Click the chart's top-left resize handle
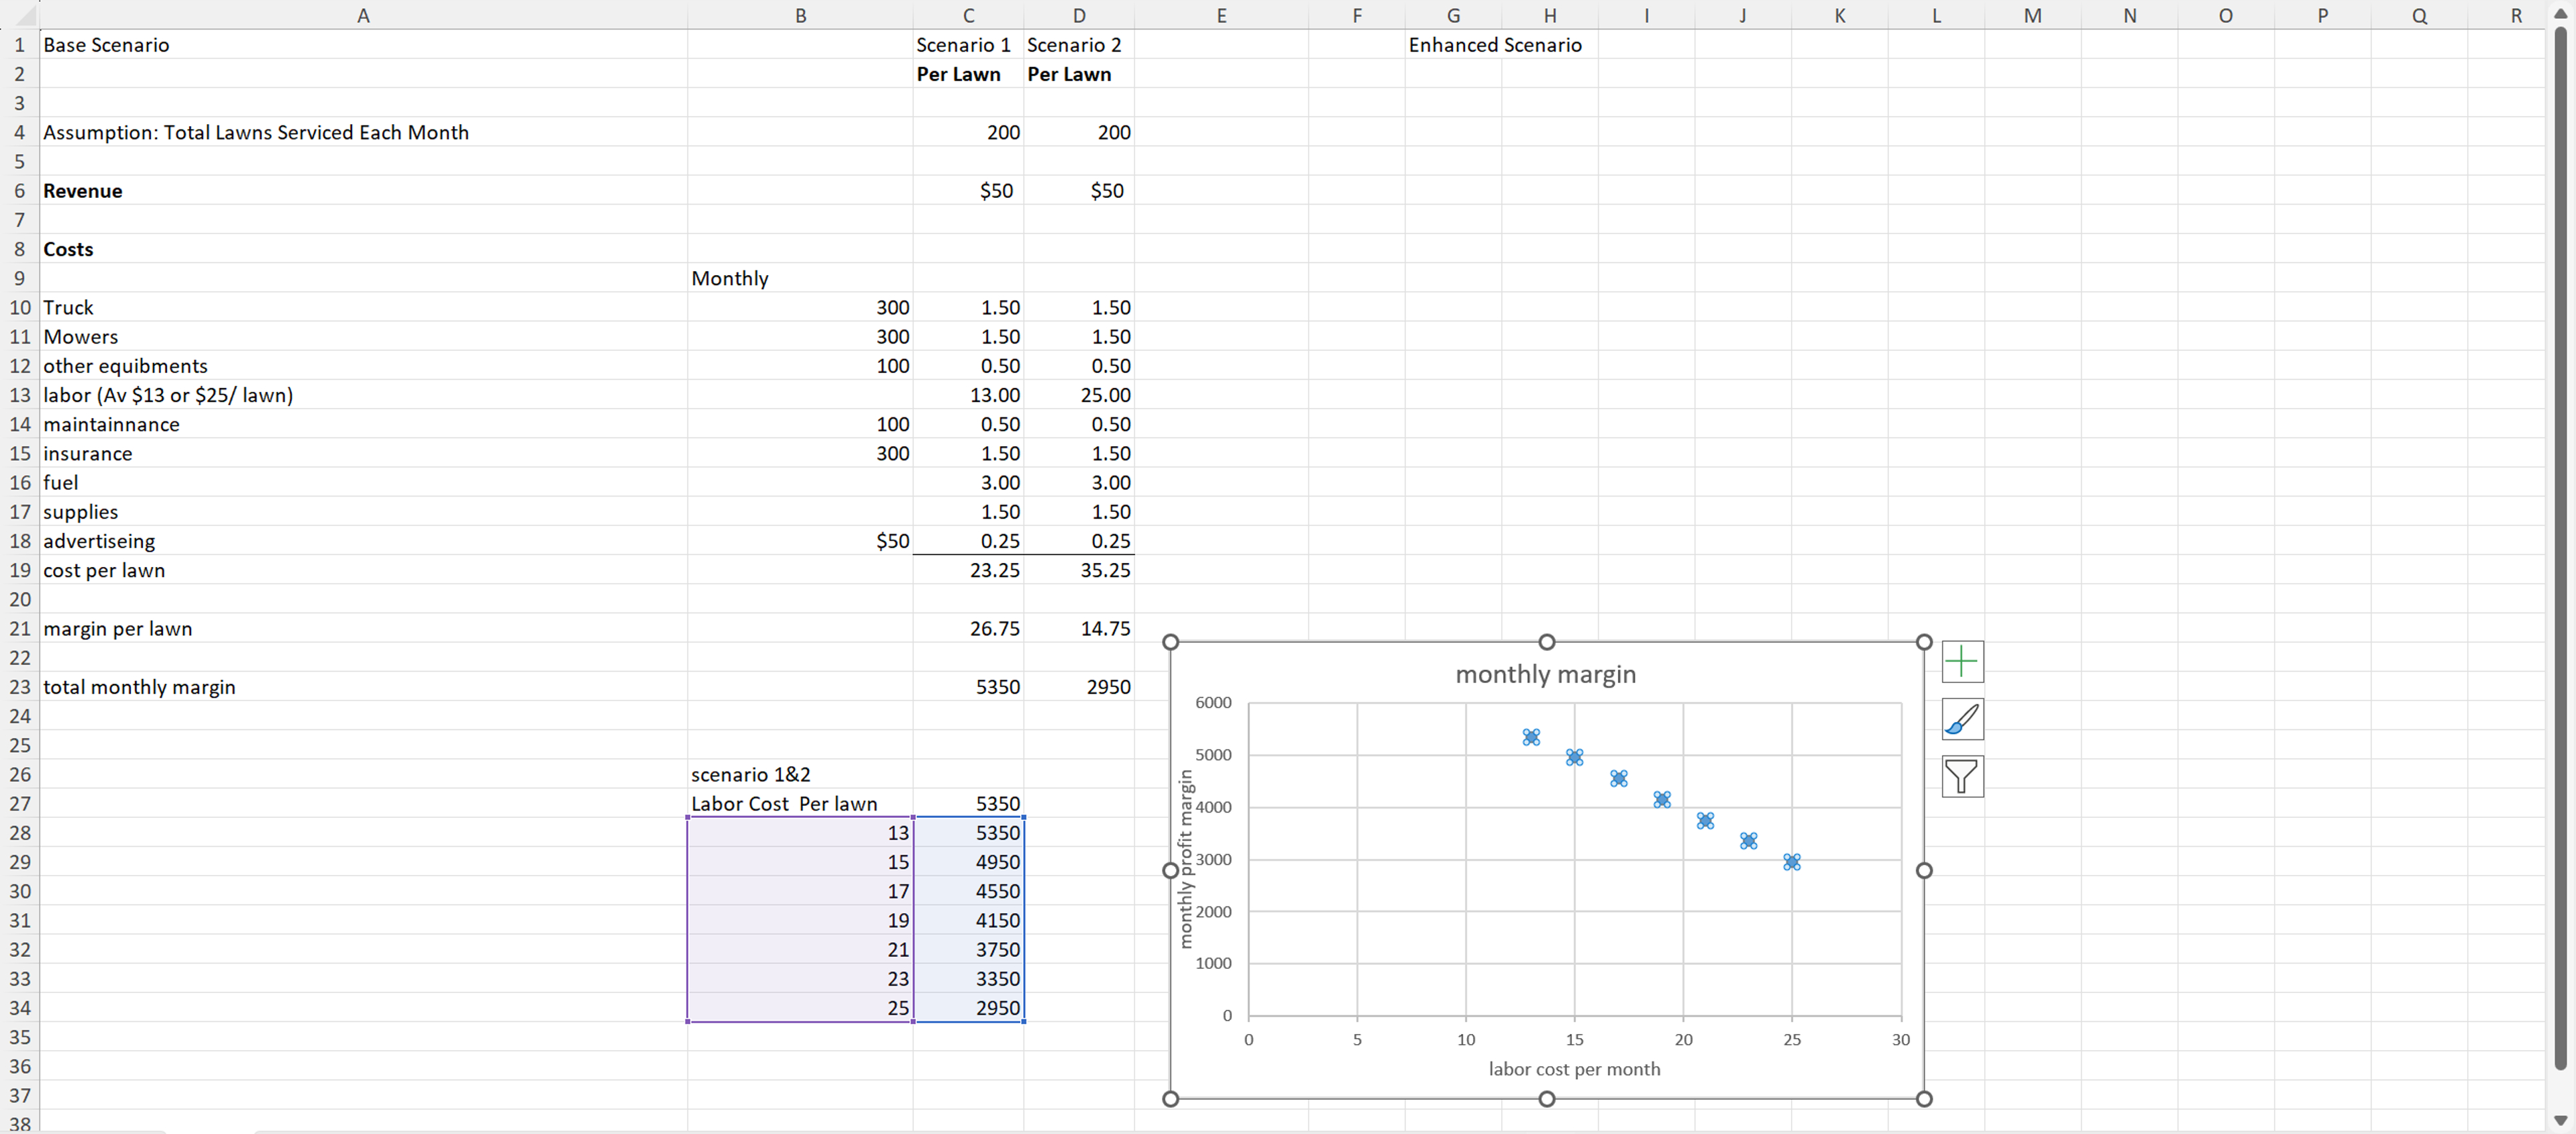Viewport: 2576px width, 1134px height. click(x=1171, y=642)
